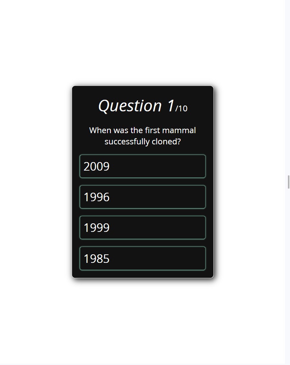Viewport: 290px width, 365px height.
Task: Click the '2009' number text inside first option
Action: (97, 166)
